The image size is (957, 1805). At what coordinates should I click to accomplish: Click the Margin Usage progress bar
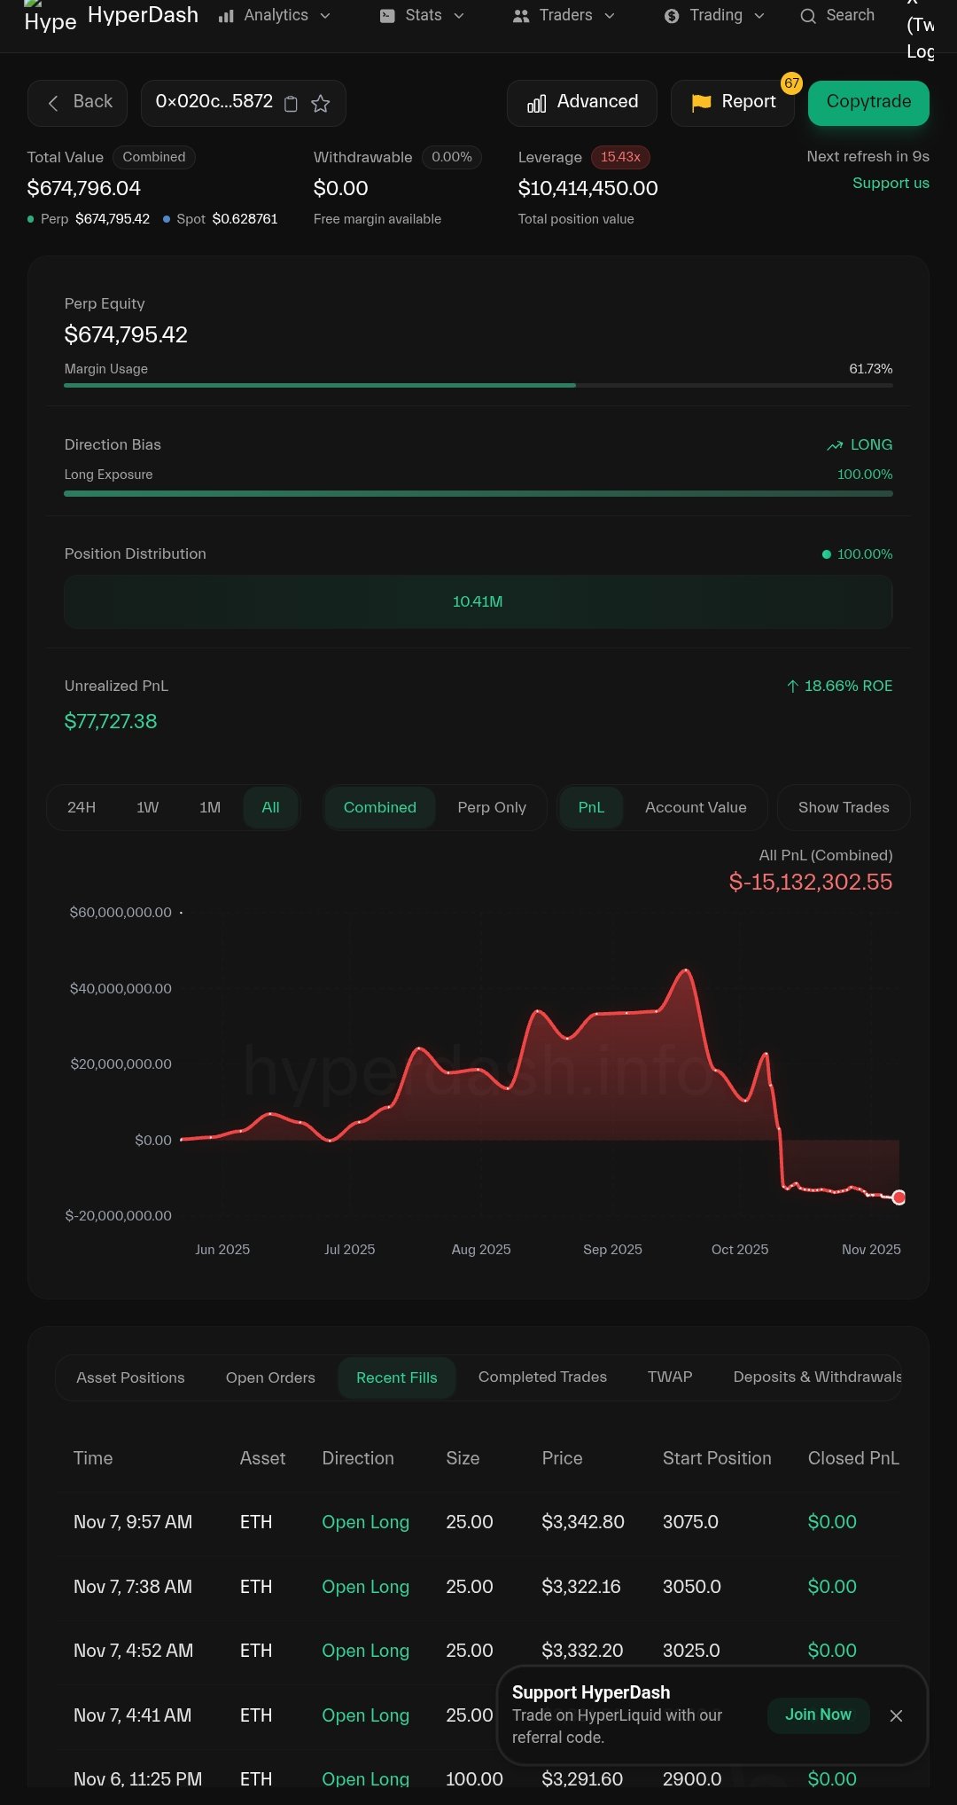coord(478,385)
